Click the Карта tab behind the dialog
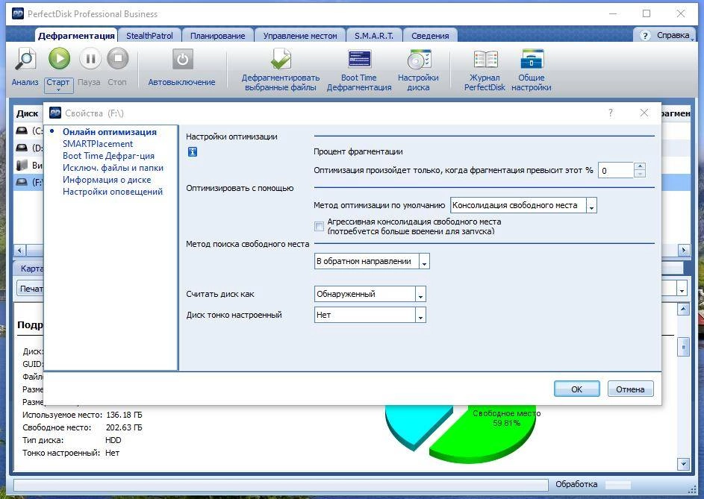Screen dimensions: 704x499 point(30,269)
